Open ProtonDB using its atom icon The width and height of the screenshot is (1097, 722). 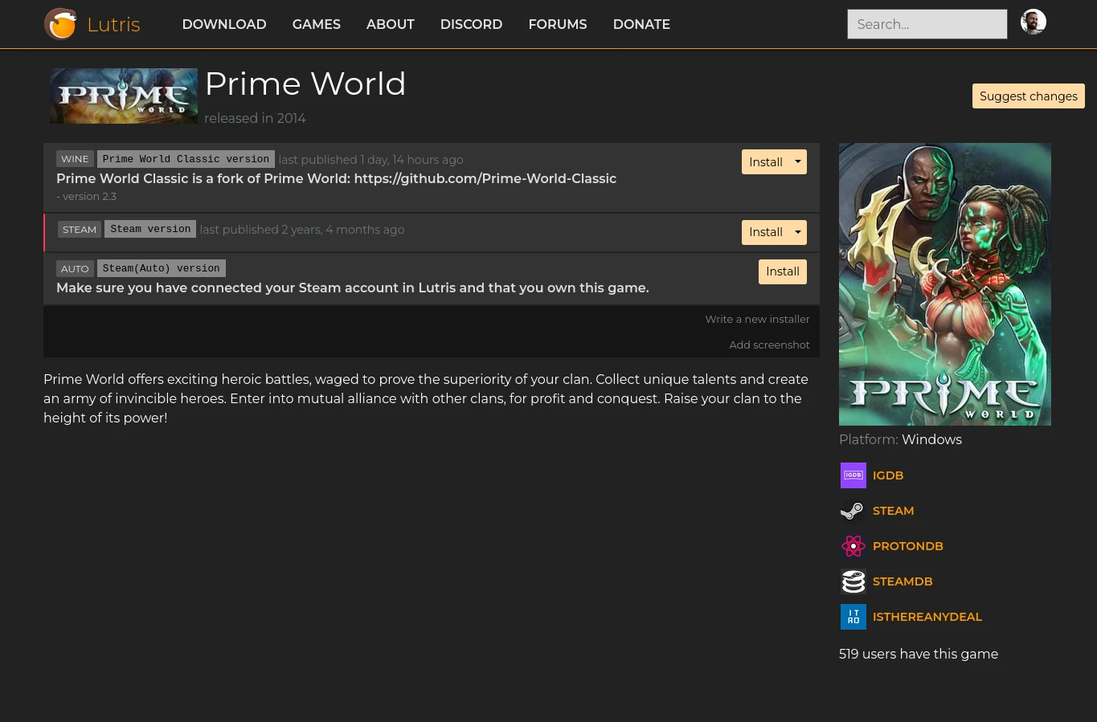click(x=853, y=546)
